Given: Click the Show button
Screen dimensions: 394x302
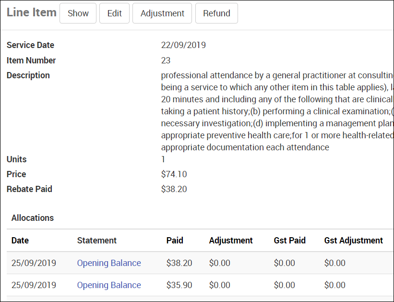Looking at the screenshot, I should pos(78,13).
